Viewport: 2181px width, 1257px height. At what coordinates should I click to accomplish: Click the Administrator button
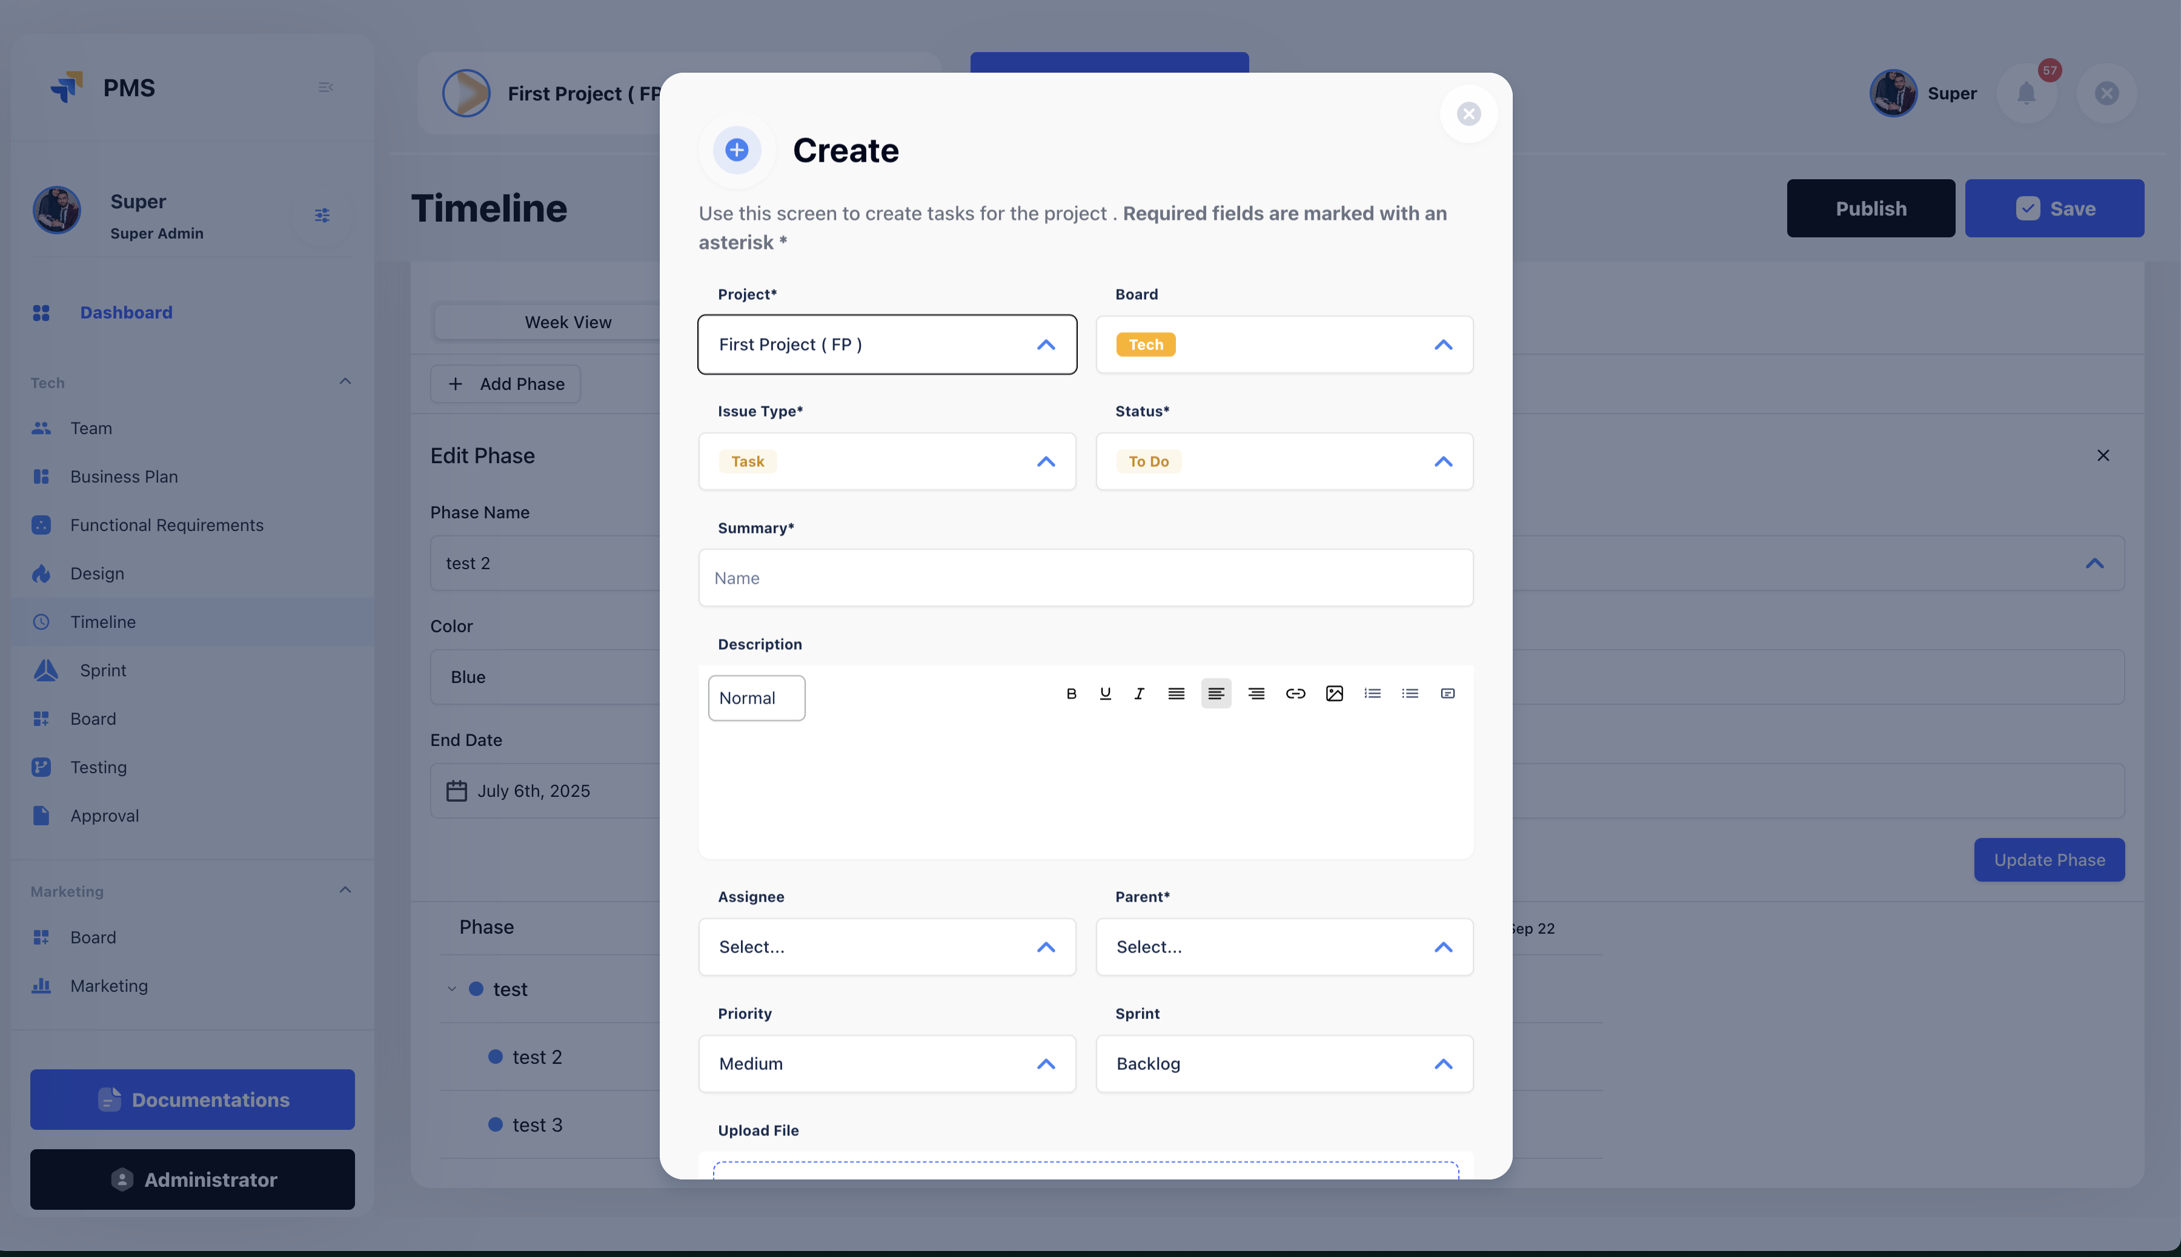click(x=192, y=1179)
